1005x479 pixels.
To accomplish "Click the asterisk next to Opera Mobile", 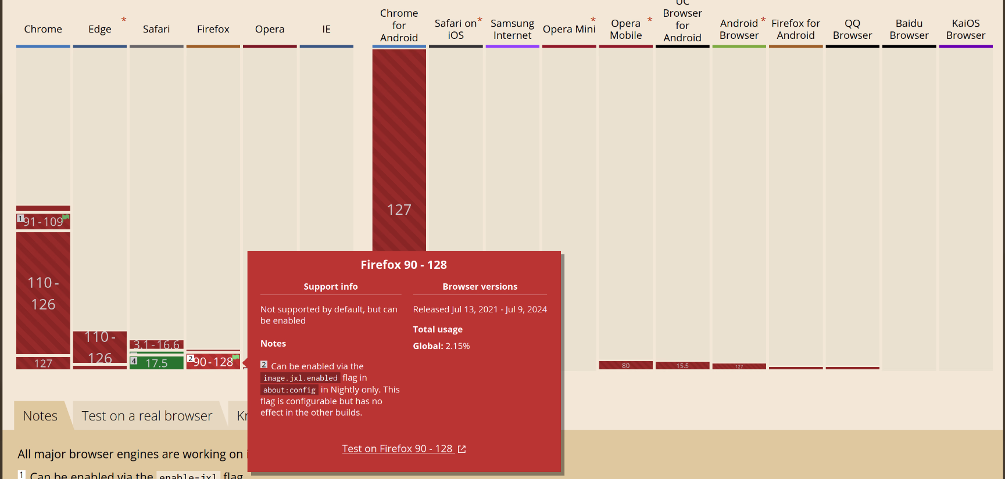I will click(650, 20).
